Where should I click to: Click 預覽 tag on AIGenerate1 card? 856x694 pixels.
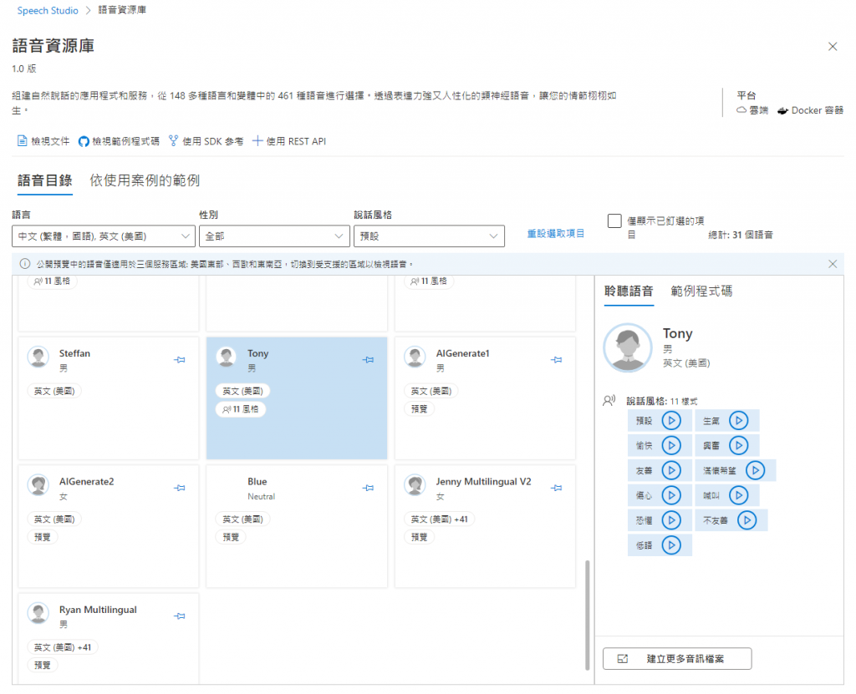(420, 409)
